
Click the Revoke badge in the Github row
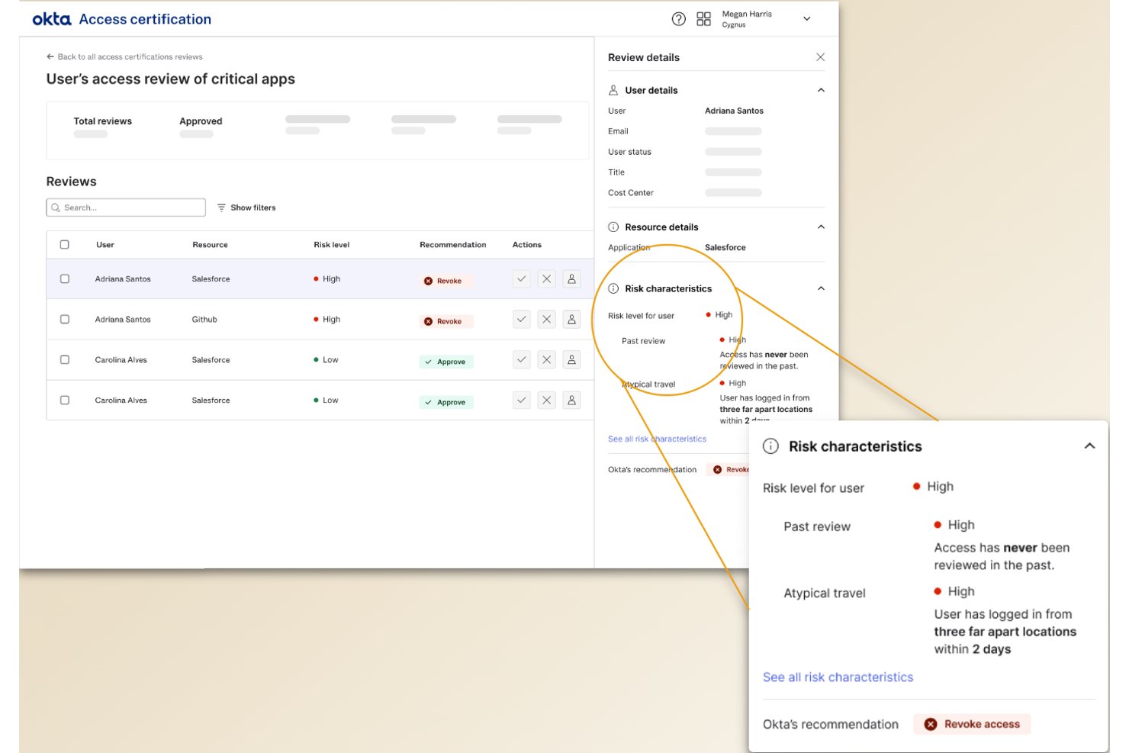447,321
